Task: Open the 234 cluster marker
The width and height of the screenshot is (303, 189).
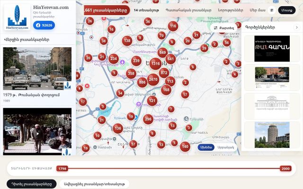Action: (x=114, y=59)
